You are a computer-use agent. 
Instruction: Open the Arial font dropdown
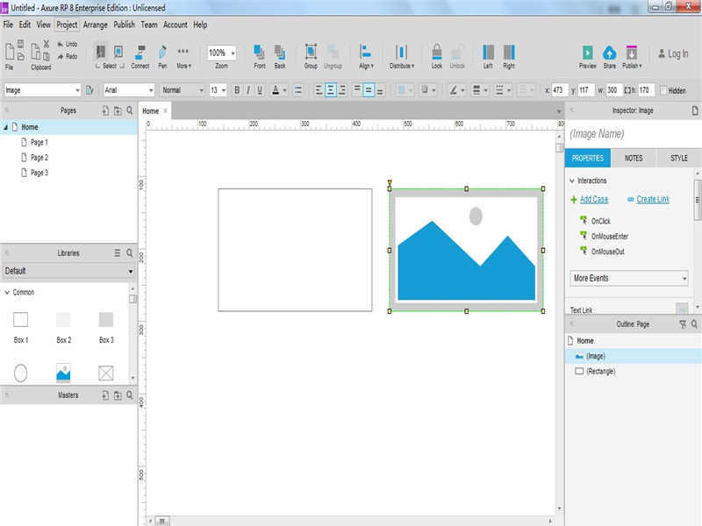pyautogui.click(x=129, y=90)
